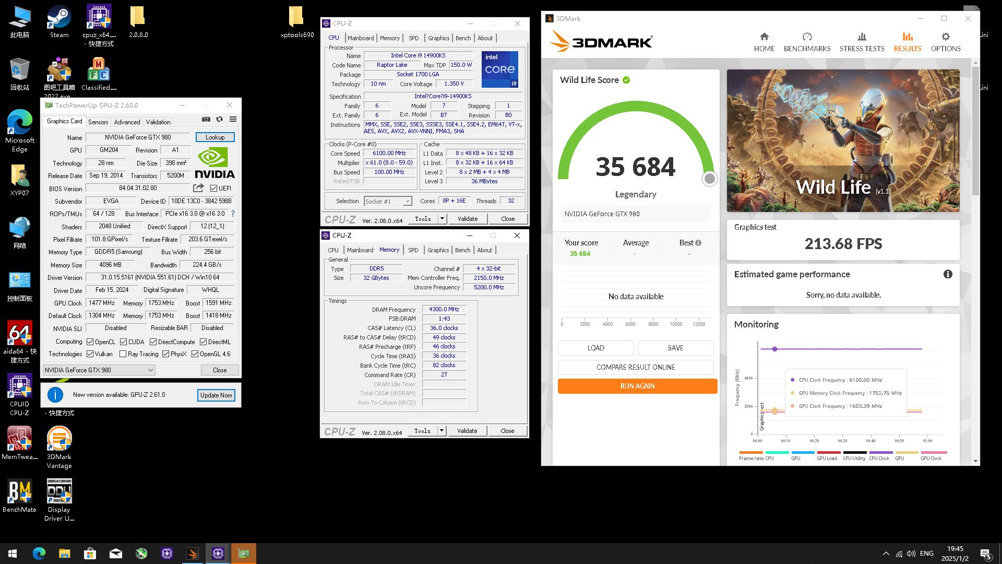This screenshot has width=1002, height=564.
Task: Click the monitoring graph timeline marker
Action: point(774,349)
